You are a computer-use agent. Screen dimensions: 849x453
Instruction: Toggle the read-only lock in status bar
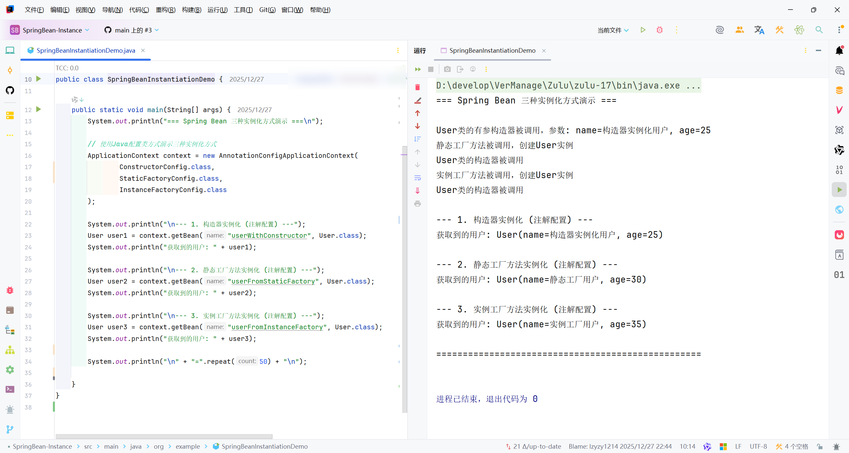(x=820, y=446)
